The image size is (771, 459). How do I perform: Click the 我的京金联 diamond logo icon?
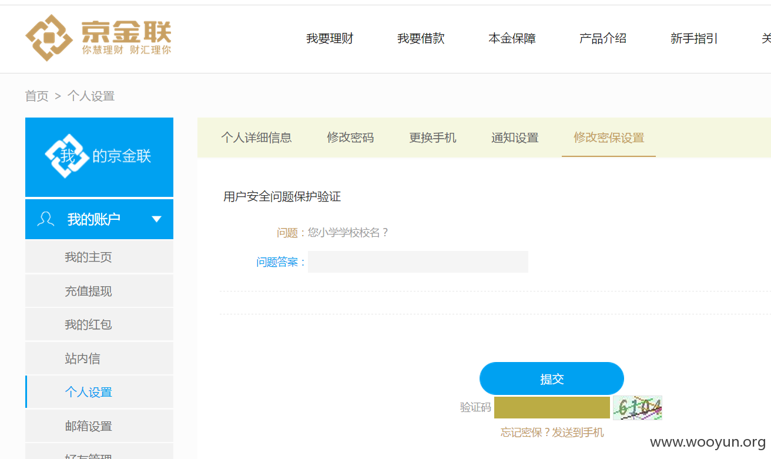pos(67,156)
